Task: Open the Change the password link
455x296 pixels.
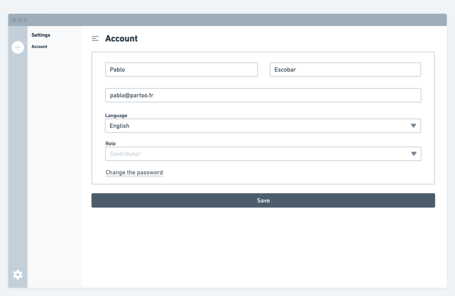Action: point(134,172)
